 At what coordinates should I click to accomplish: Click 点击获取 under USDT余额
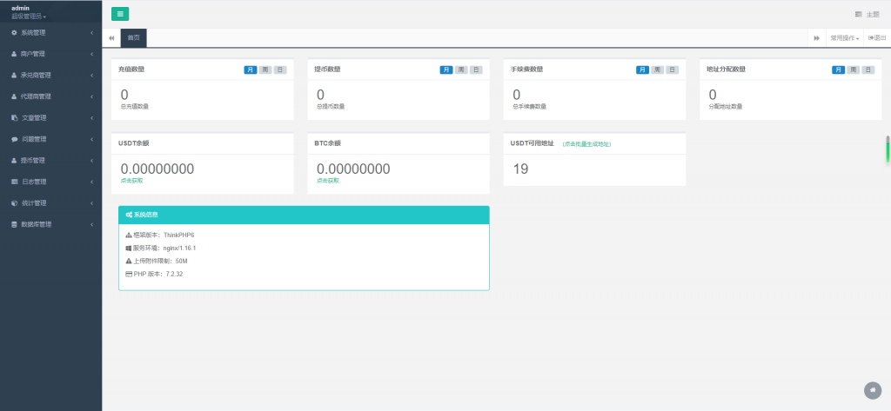132,181
